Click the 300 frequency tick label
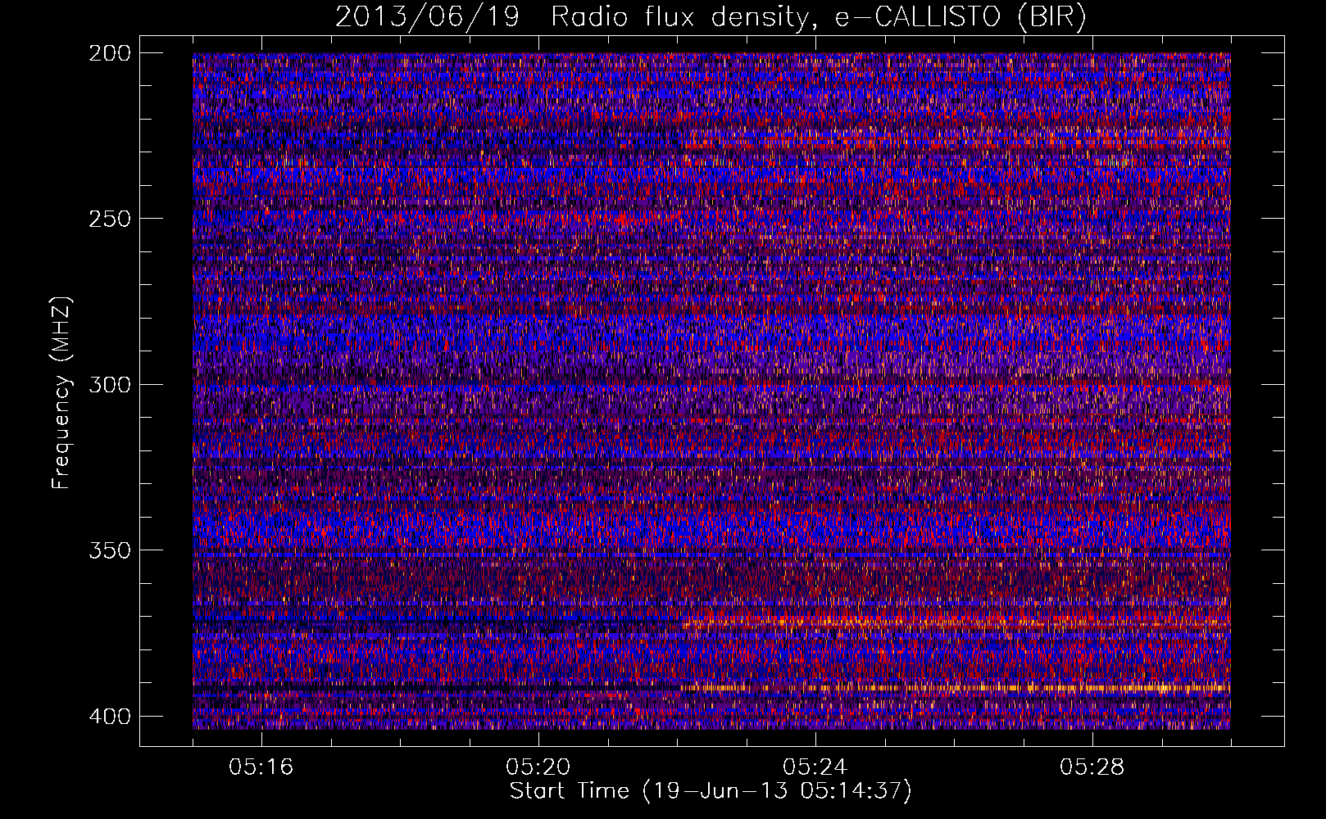This screenshot has width=1326, height=819. (x=109, y=384)
